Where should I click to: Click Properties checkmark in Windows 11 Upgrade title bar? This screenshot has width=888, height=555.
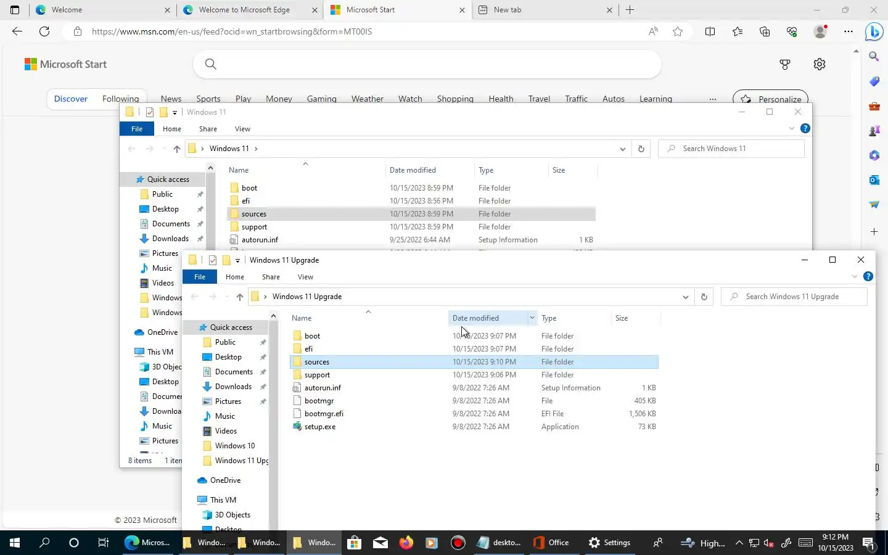(213, 260)
